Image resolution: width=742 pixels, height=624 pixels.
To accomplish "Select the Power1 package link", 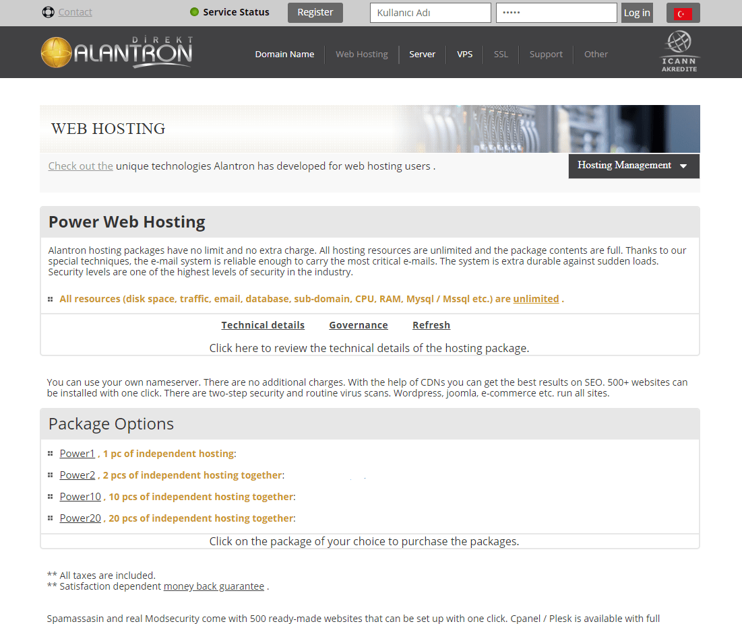I will click(77, 454).
